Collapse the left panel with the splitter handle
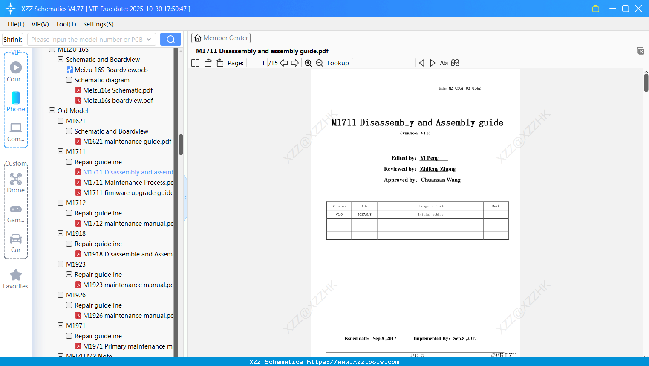Image resolution: width=649 pixels, height=366 pixels. (x=185, y=197)
